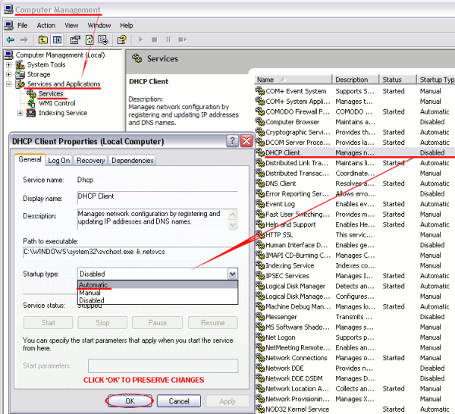Select the IPSEC Services row
The height and width of the screenshot is (414, 455).
pyautogui.click(x=355, y=276)
